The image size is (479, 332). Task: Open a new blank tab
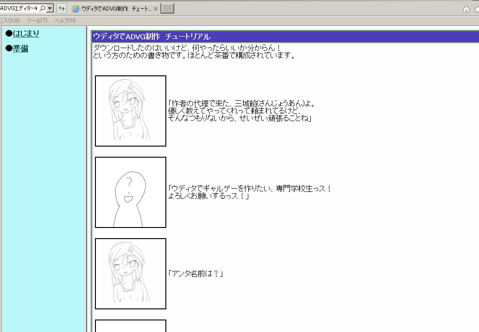point(167,8)
